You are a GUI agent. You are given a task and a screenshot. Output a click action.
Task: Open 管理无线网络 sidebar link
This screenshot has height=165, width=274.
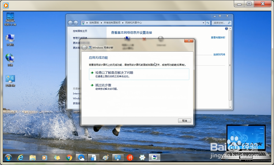(x=80, y=38)
